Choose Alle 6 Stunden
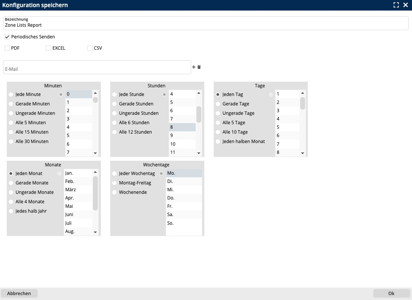Screen dimensions: 412x300 coord(114,123)
